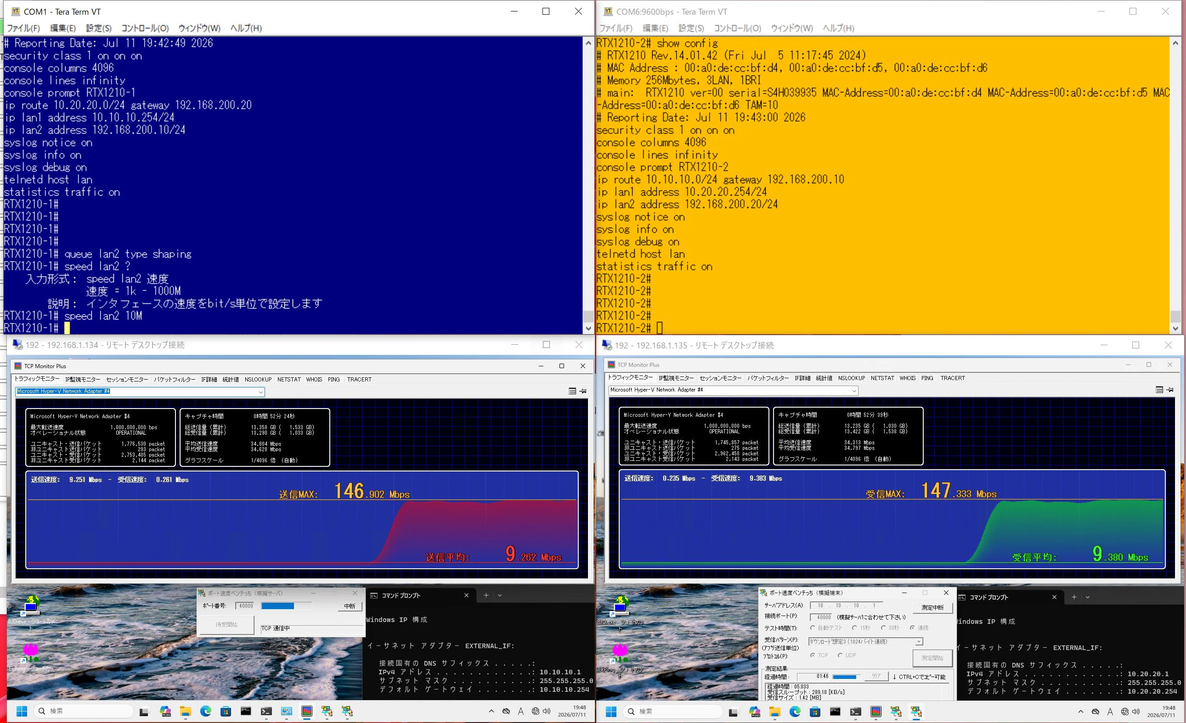Open adapter dropdown in right TCP Monitor Plus
1186x723 pixels.
click(854, 390)
